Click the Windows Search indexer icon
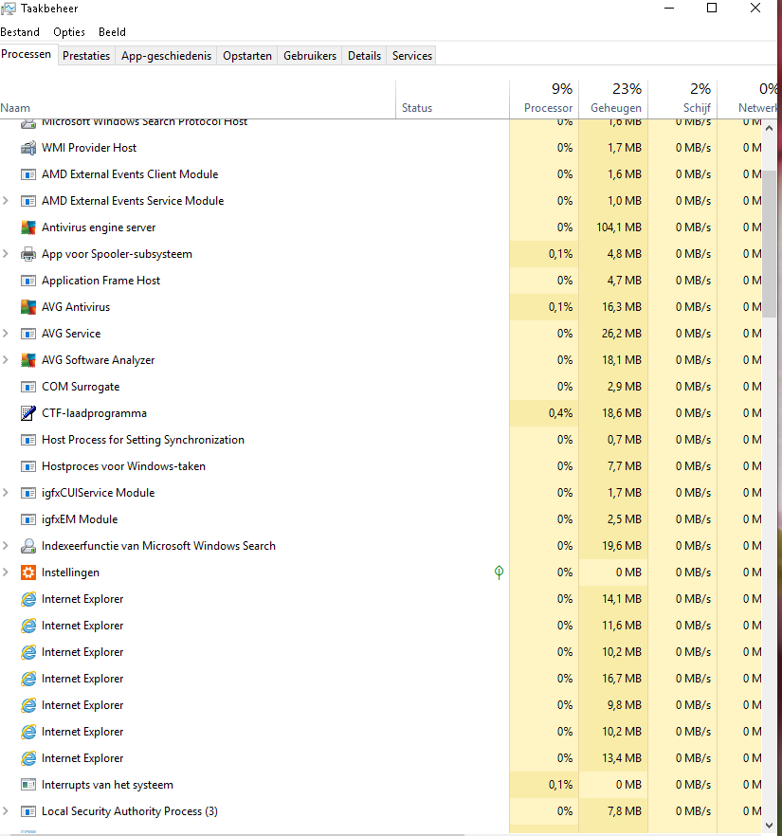This screenshot has height=836, width=782. 27,546
